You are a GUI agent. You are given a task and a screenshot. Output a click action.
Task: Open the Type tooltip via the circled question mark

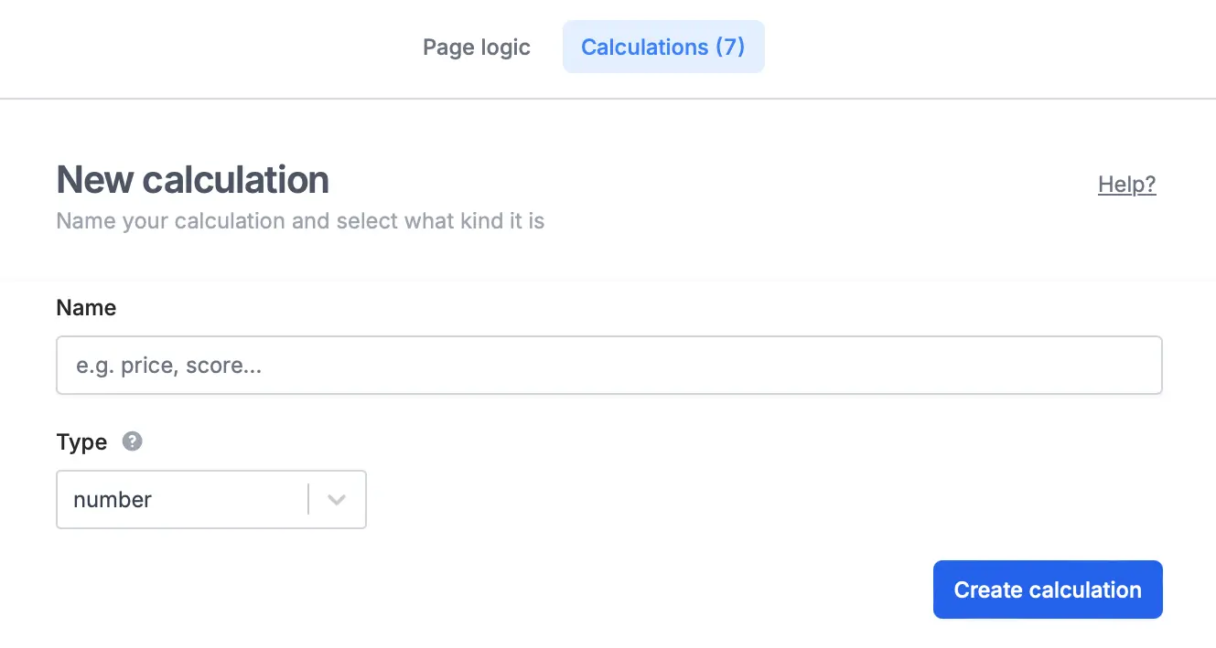[132, 441]
